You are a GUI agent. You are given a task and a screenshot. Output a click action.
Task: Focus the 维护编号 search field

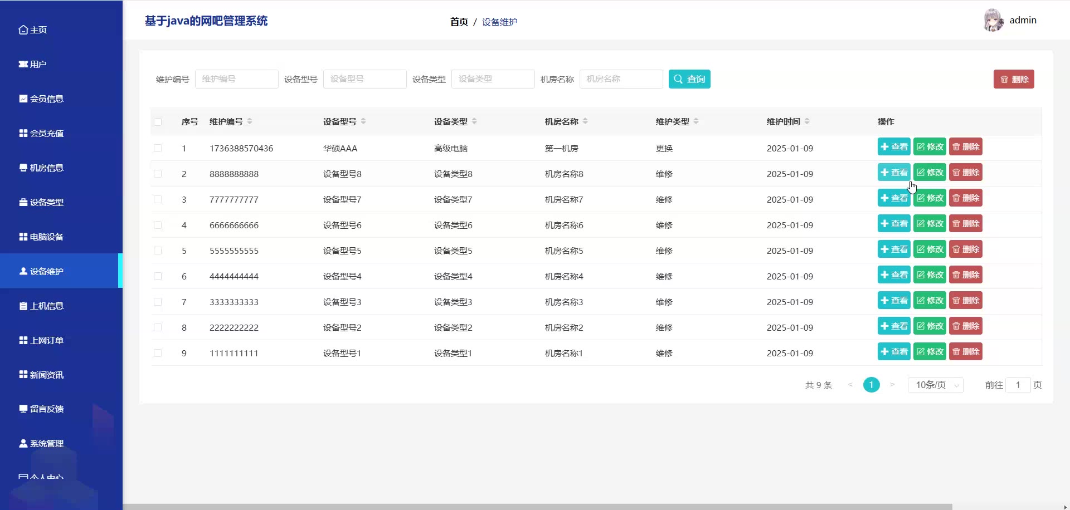point(236,79)
